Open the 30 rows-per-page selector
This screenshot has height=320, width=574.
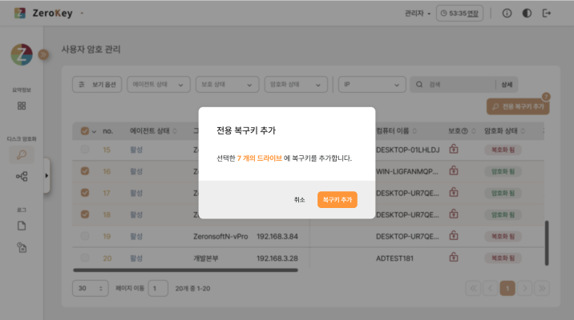tap(90, 288)
